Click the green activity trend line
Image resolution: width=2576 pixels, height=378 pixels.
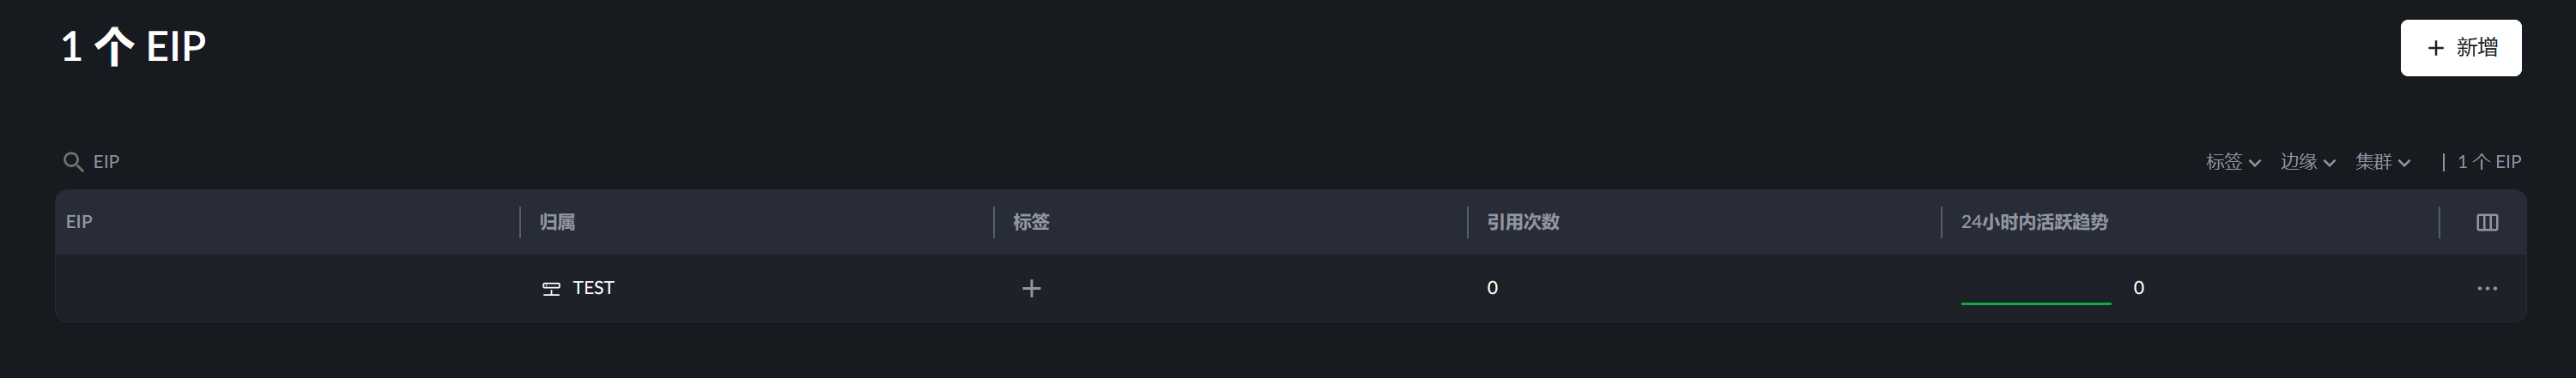coord(2036,303)
